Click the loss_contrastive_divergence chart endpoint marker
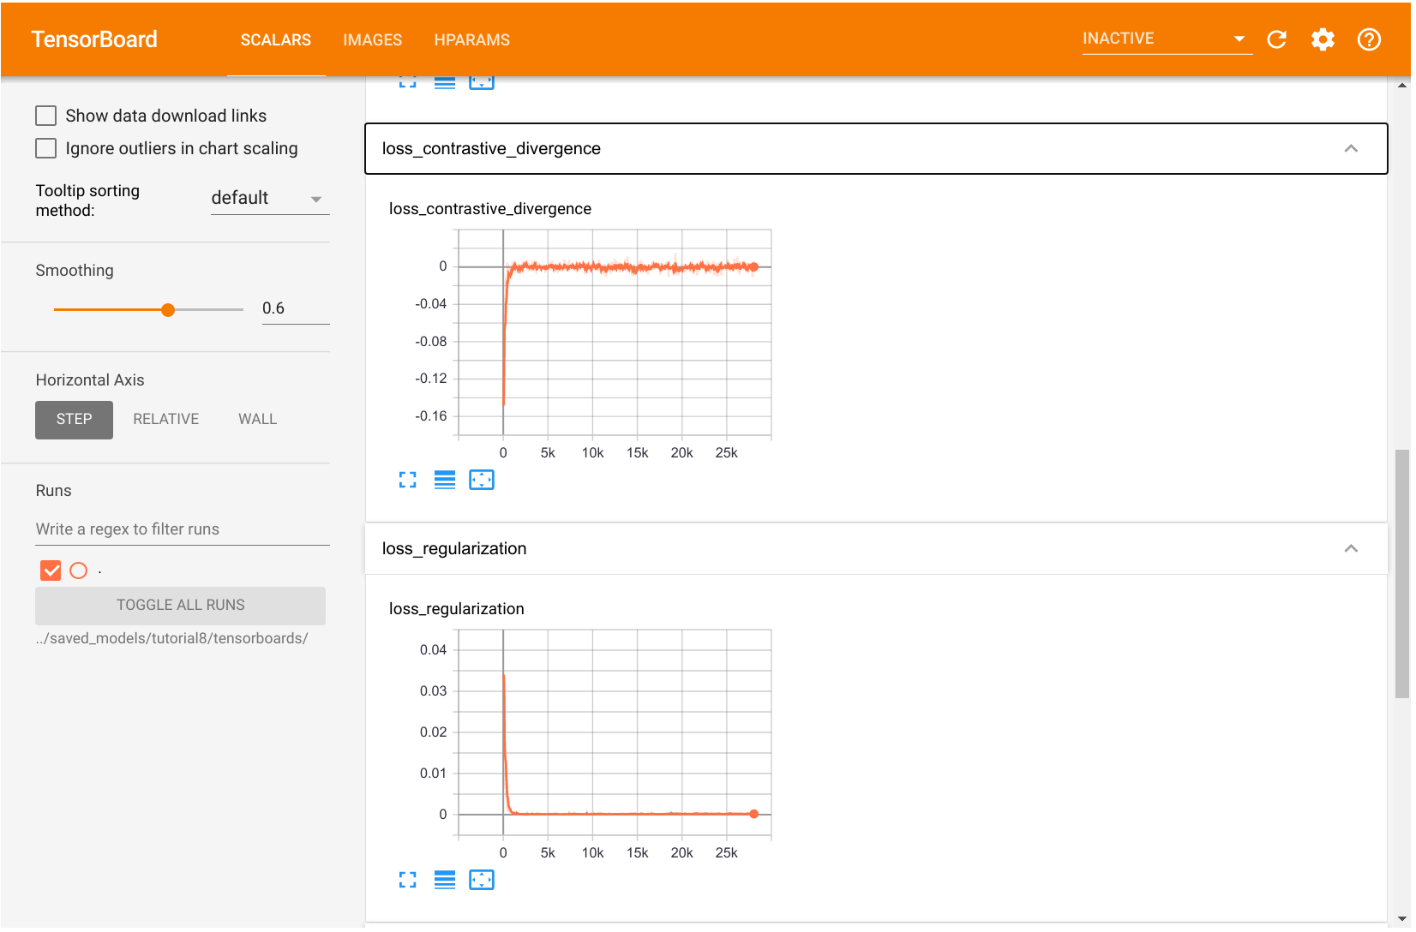This screenshot has width=1416, height=932. (x=754, y=267)
